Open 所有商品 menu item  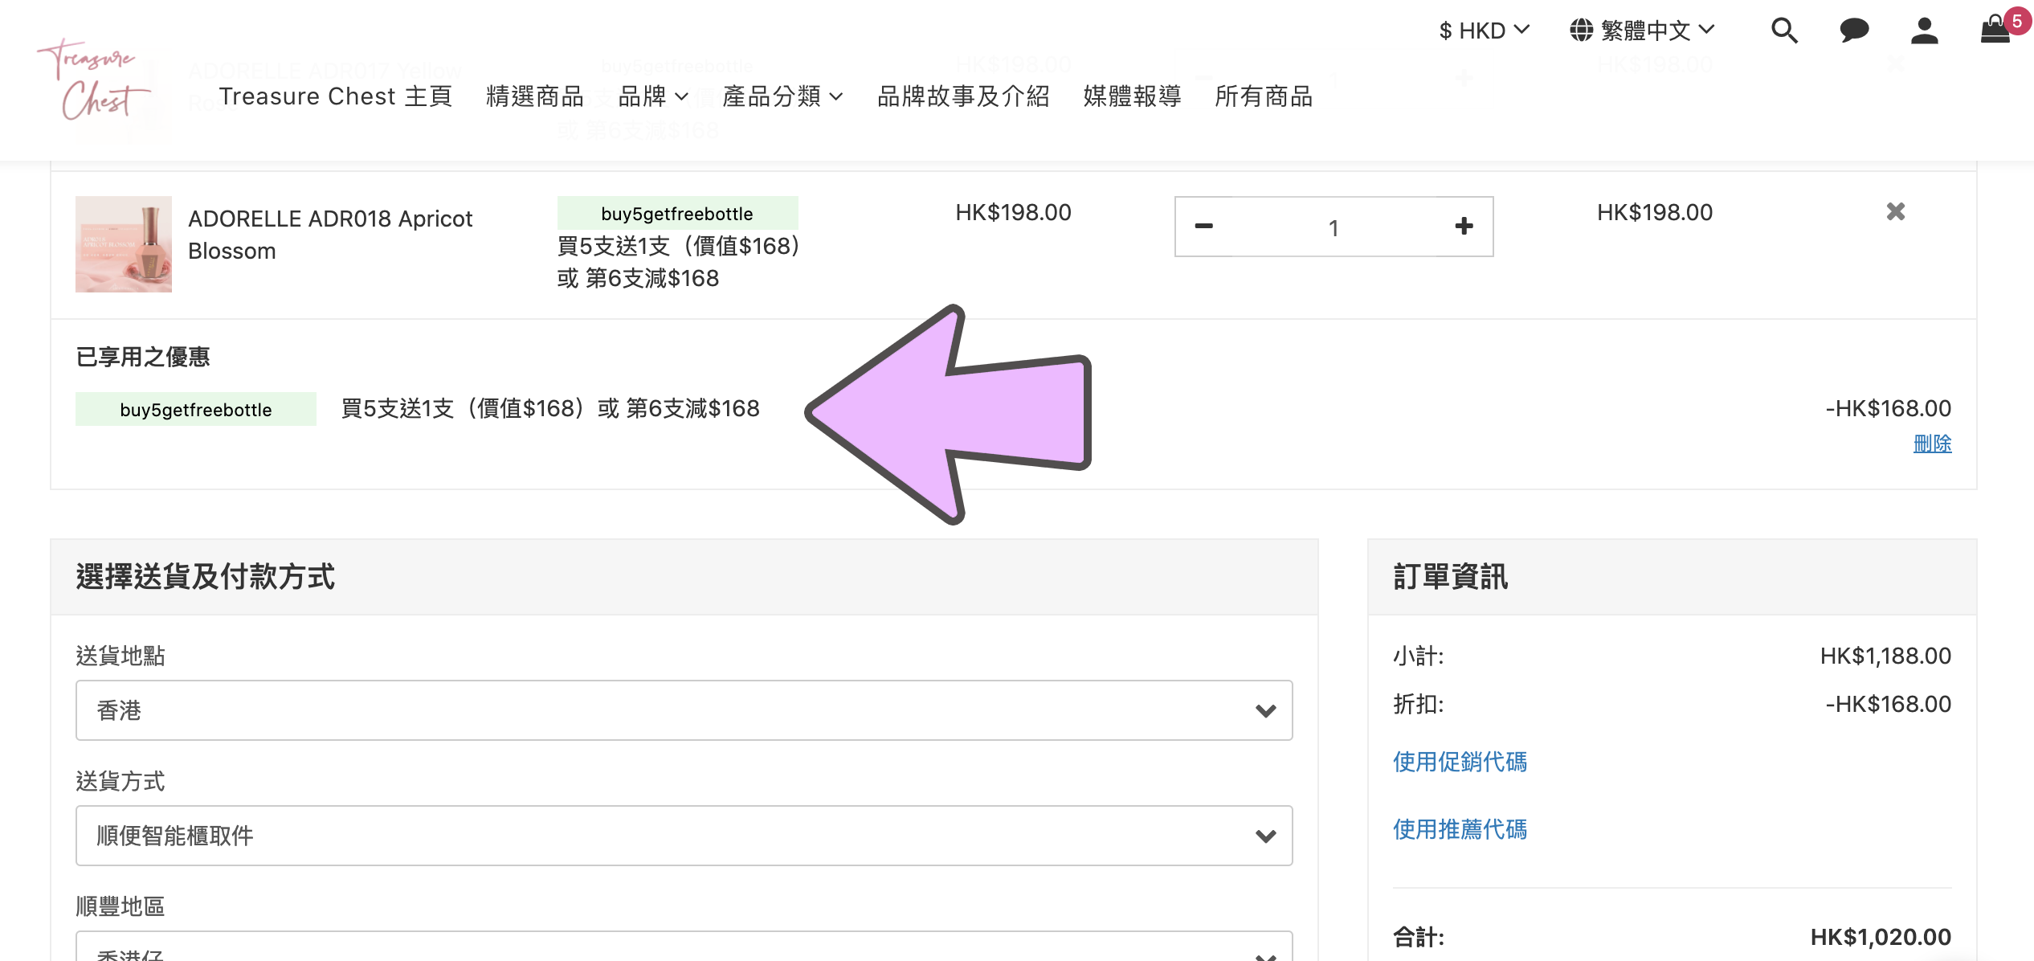pos(1264,96)
